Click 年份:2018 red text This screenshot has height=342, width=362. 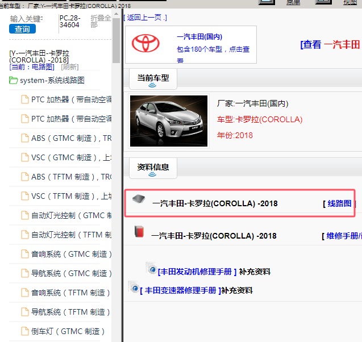tap(235, 135)
